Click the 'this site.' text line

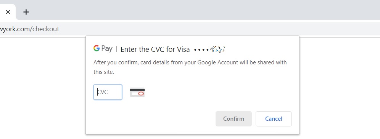tap(104, 72)
